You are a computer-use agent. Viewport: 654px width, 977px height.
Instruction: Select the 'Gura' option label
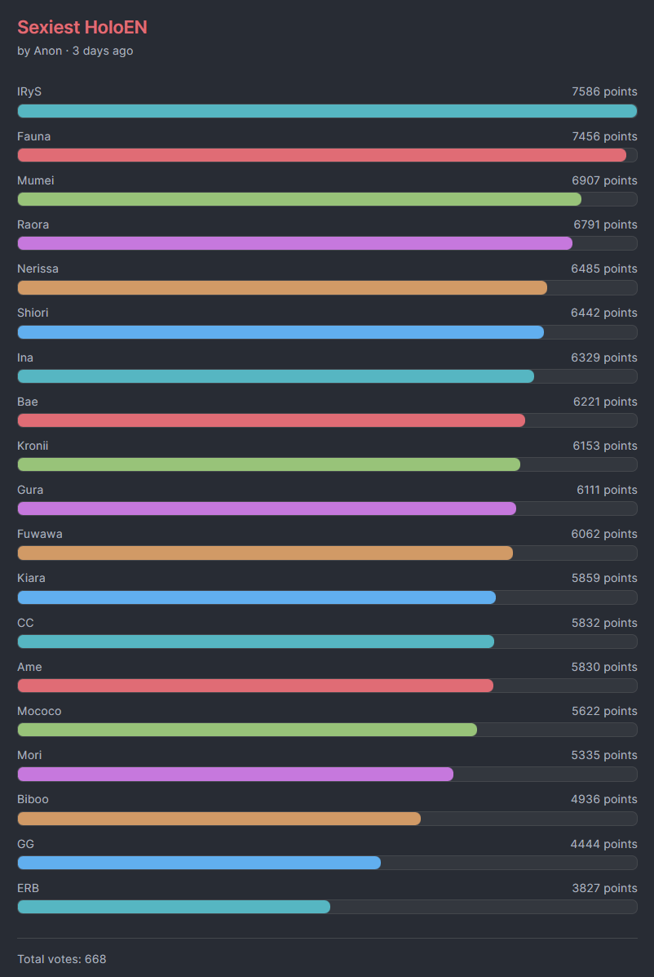pyautogui.click(x=30, y=491)
